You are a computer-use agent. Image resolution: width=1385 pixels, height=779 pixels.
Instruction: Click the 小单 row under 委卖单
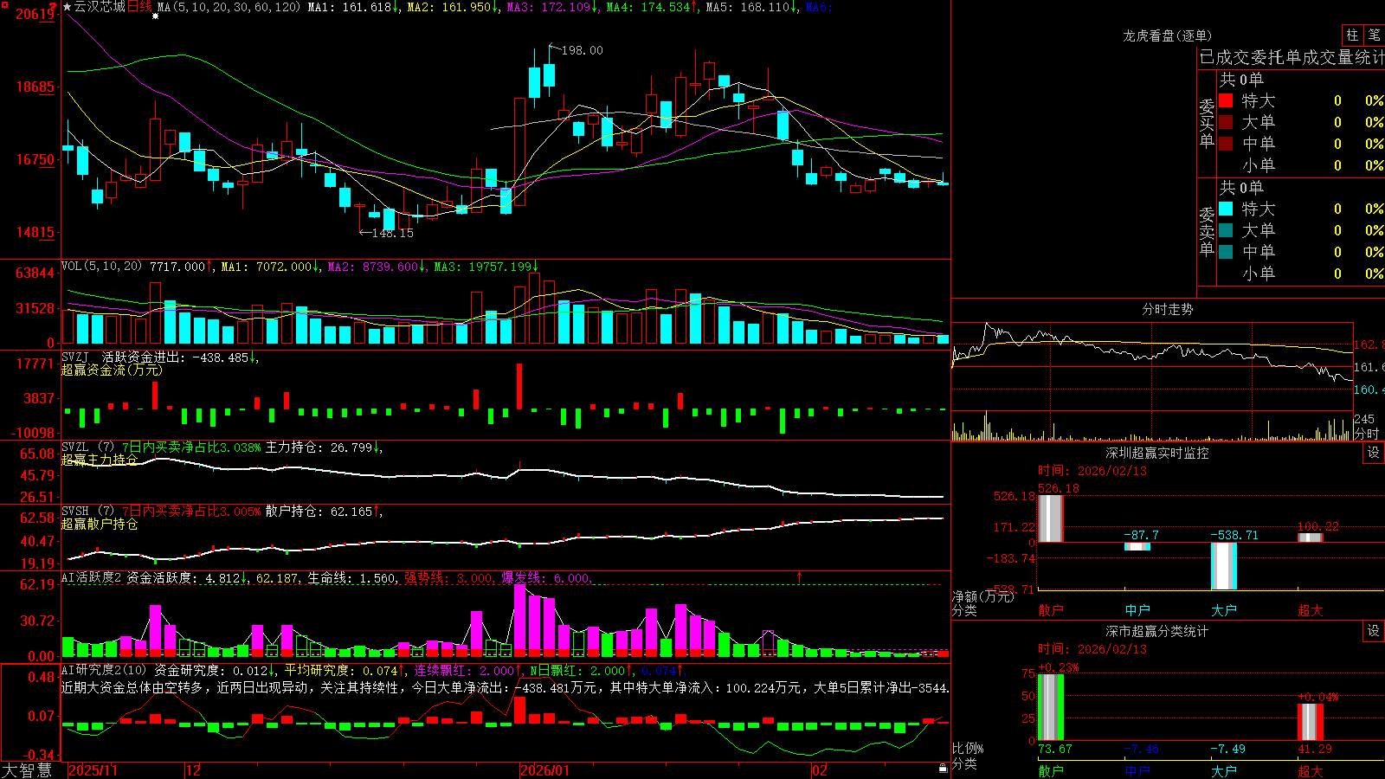click(x=1301, y=274)
